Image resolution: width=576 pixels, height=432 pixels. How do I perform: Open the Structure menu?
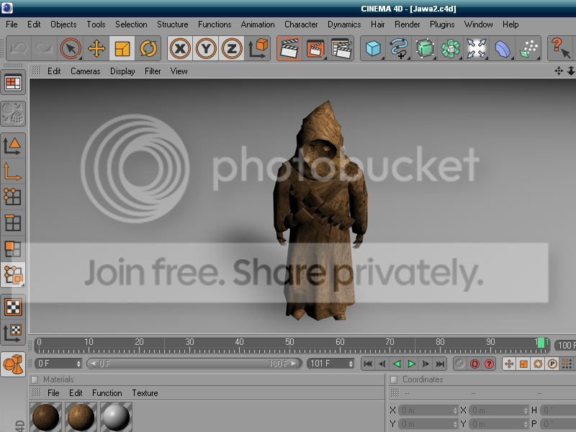172,24
